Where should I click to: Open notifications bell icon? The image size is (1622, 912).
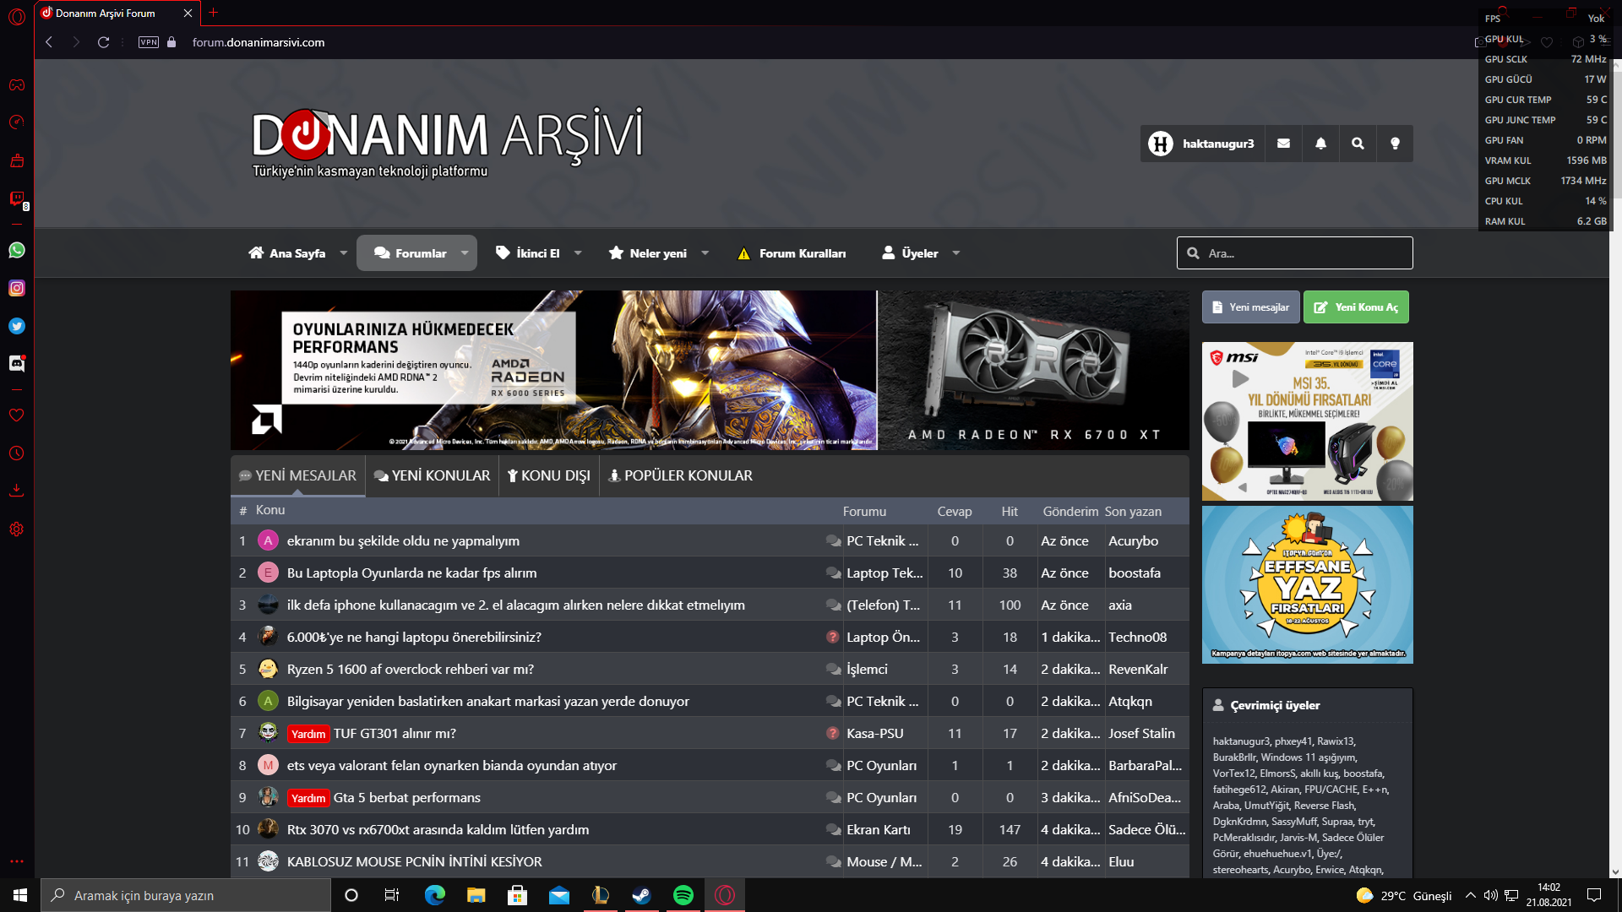(1320, 144)
